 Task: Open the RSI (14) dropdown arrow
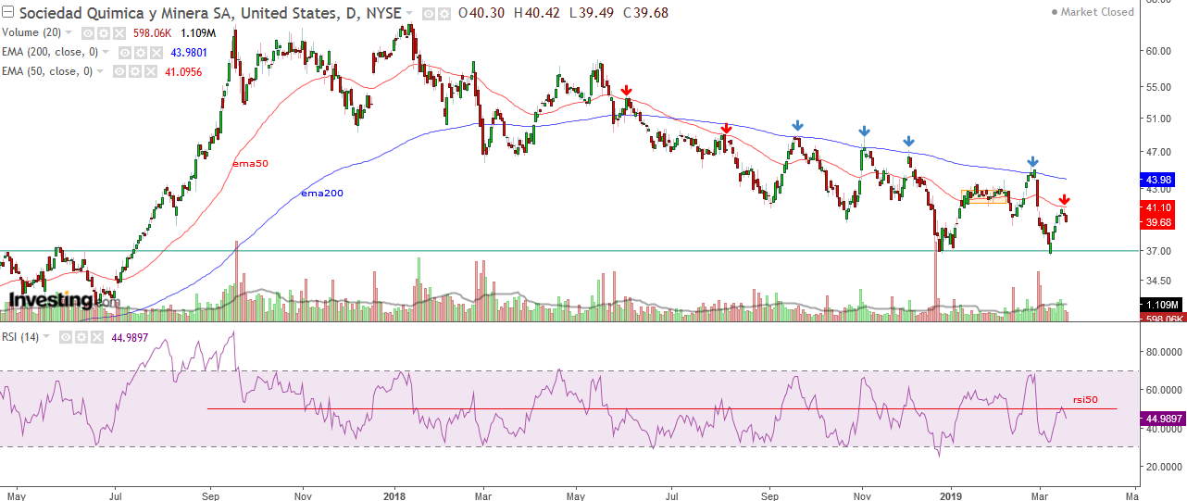(46, 336)
